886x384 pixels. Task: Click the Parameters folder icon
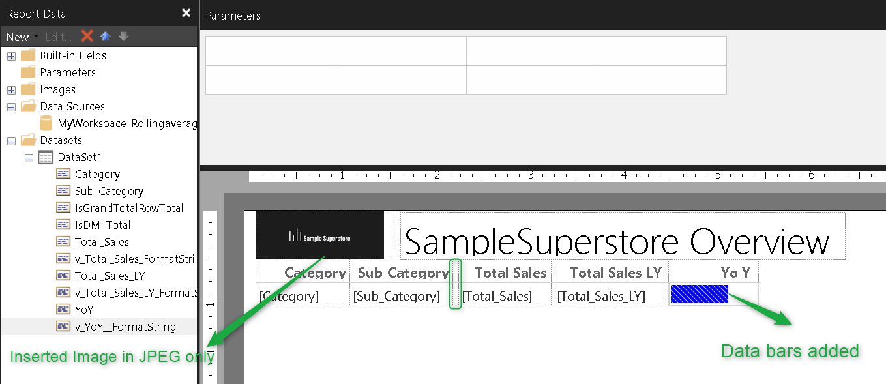click(28, 72)
